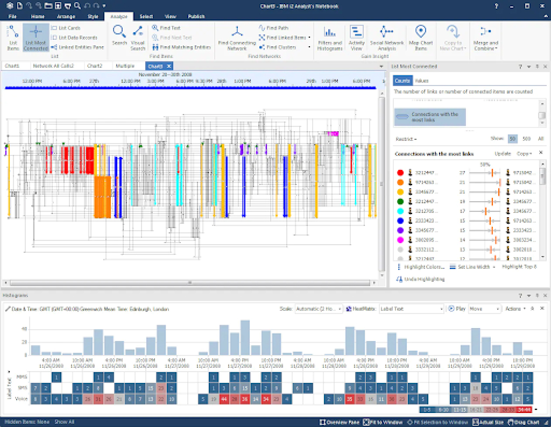Viewport: 551px width, 427px height.
Task: Select the List Items tool
Action: click(x=12, y=38)
